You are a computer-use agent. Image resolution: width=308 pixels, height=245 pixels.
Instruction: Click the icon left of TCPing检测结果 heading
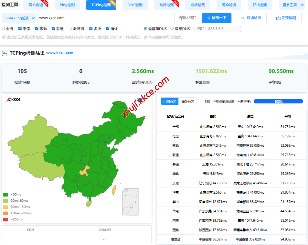point(5,53)
